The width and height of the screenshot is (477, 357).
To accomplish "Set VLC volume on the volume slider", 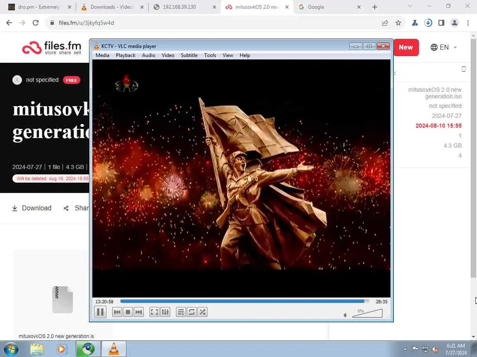I will 367,313.
